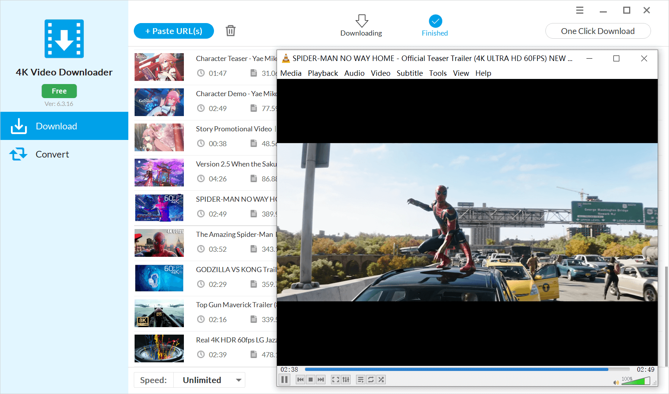Open the Top Gun Maverick thumbnail
669x394 pixels.
[x=159, y=313]
